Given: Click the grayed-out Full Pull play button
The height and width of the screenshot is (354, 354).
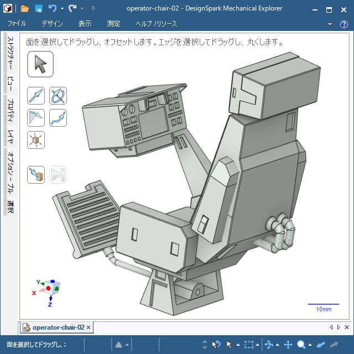Looking at the screenshot, I should (58, 175).
